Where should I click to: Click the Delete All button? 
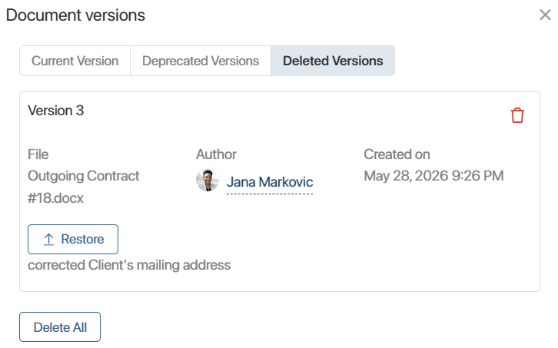tap(60, 327)
